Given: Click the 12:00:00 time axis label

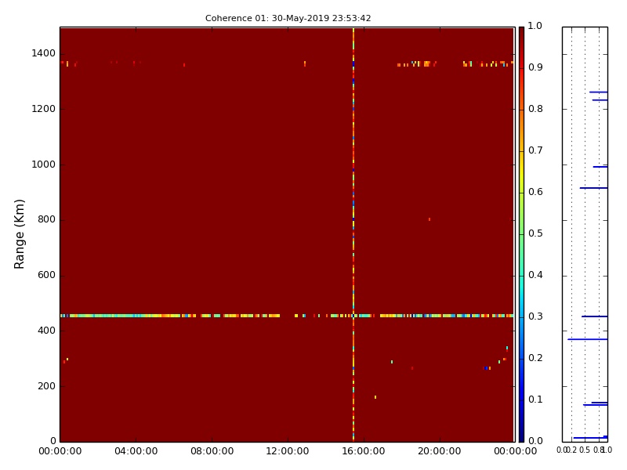Looking at the screenshot, I should pos(288,451).
